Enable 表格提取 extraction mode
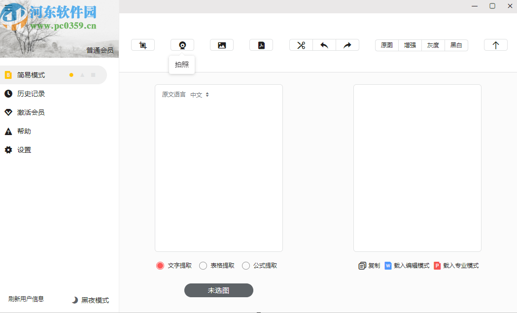This screenshot has height=313, width=517. pos(203,265)
